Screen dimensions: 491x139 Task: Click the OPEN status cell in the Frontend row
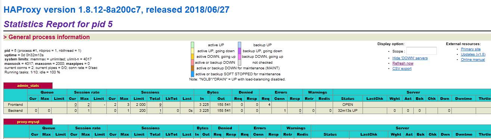tap(348, 105)
